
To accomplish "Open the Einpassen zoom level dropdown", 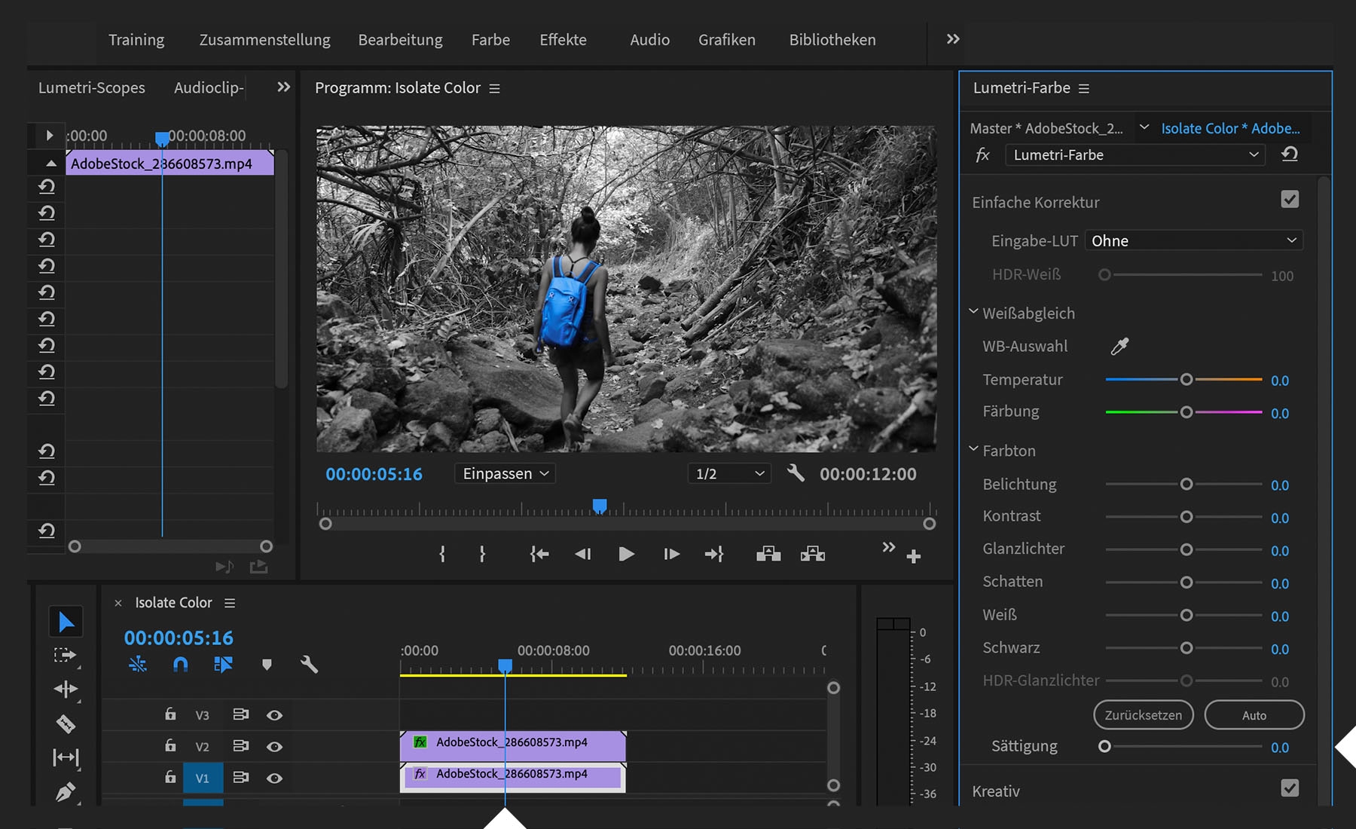I will click(504, 473).
